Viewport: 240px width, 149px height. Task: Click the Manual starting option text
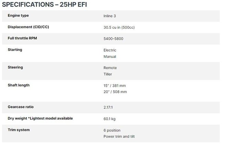(x=110, y=57)
